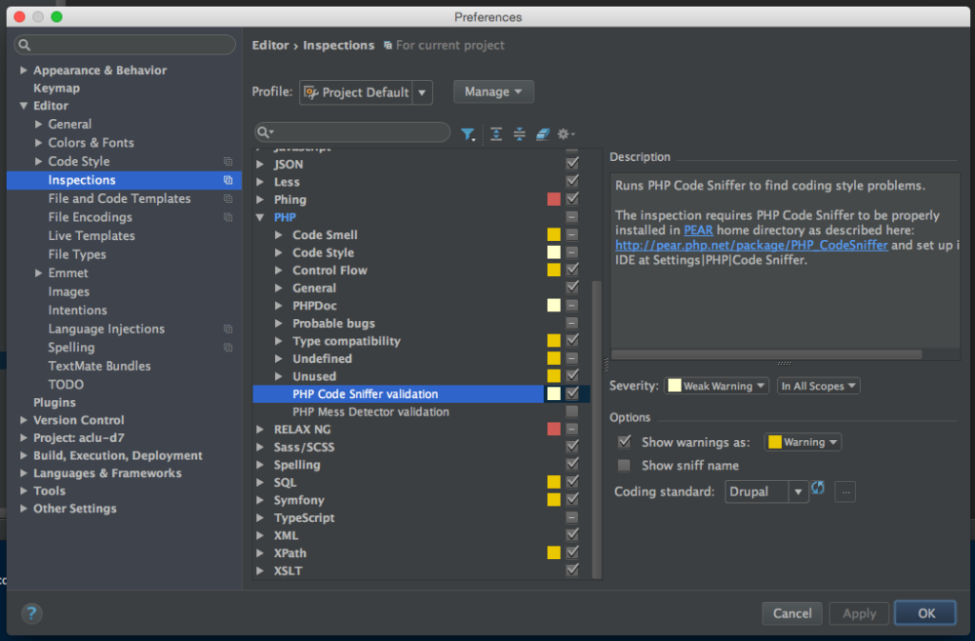Screen dimensions: 975x641
Task: Open the PHP_CodeSniffer pear.php.net link
Action: point(751,245)
